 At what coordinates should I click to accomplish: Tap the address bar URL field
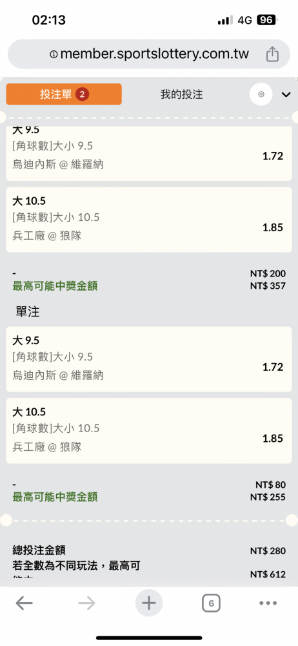click(x=149, y=54)
